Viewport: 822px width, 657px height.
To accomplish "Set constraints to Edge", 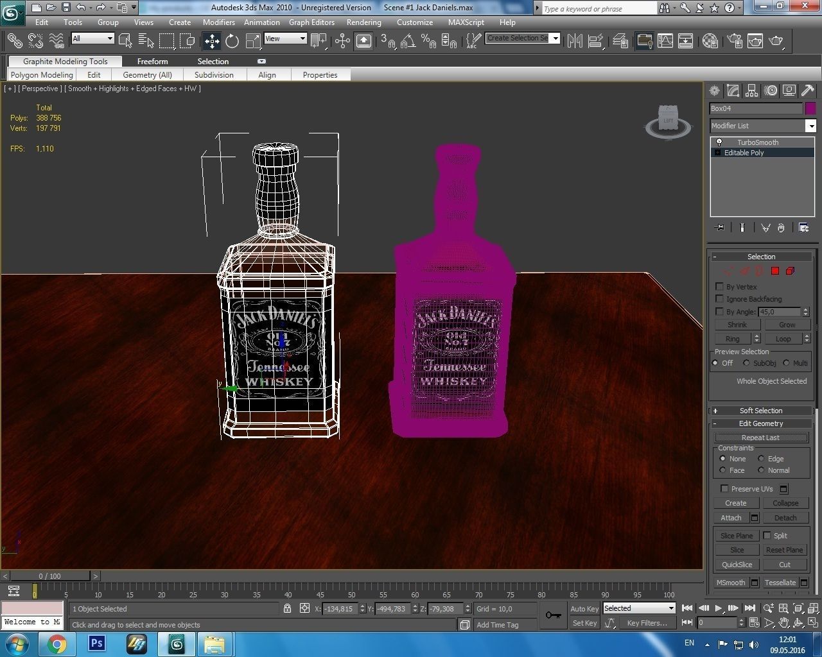I will 761,459.
